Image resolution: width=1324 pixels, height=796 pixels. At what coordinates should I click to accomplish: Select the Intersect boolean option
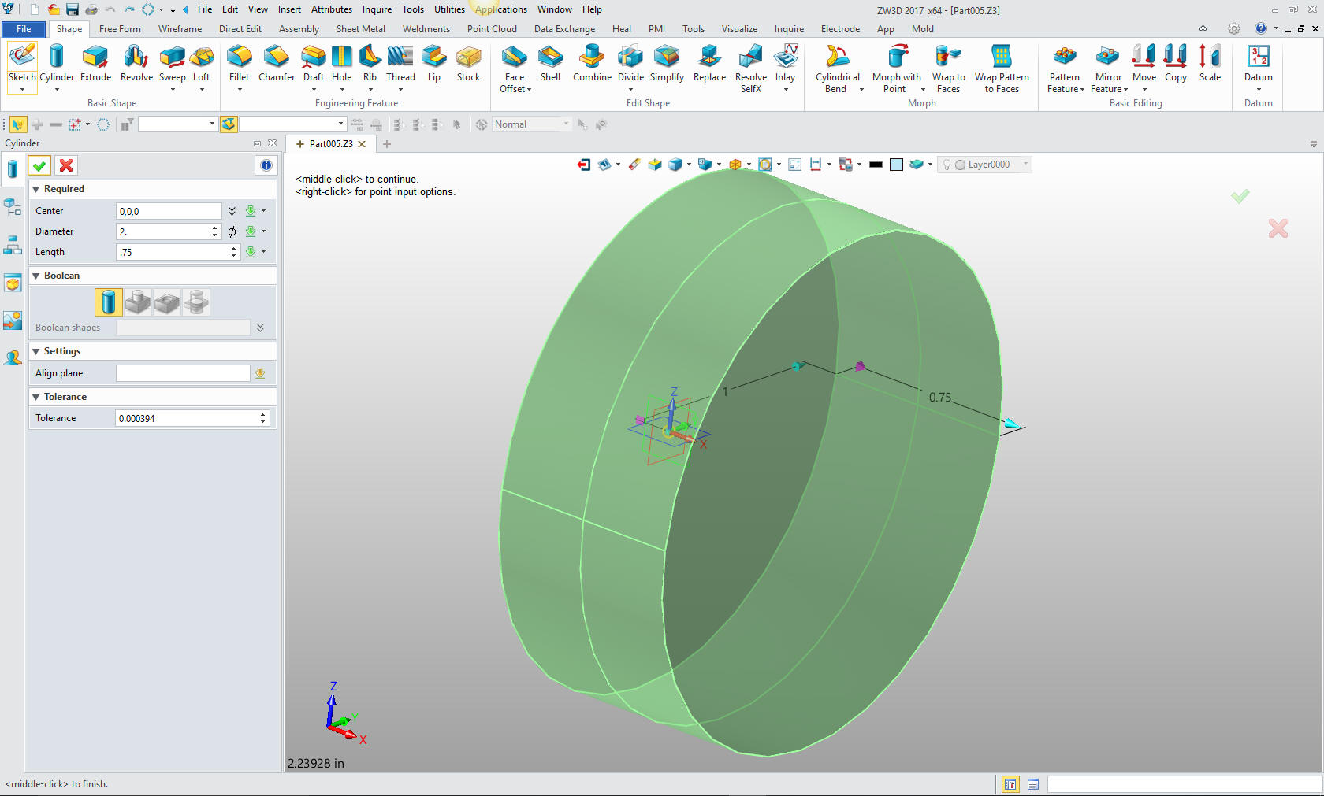(195, 302)
